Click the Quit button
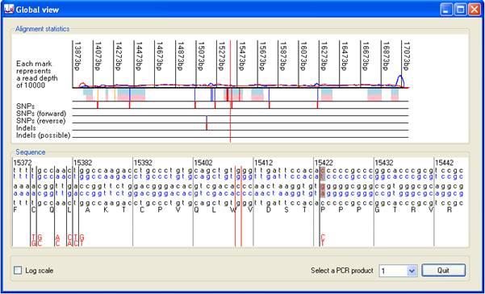Screen dimensions: 485x294 pyautogui.click(x=443, y=271)
